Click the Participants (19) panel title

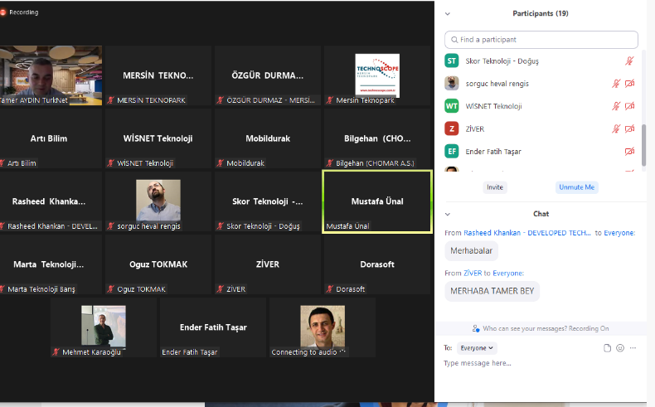[541, 13]
